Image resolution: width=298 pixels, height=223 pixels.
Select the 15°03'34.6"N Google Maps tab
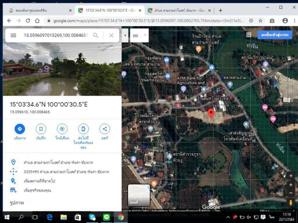[x=109, y=10]
